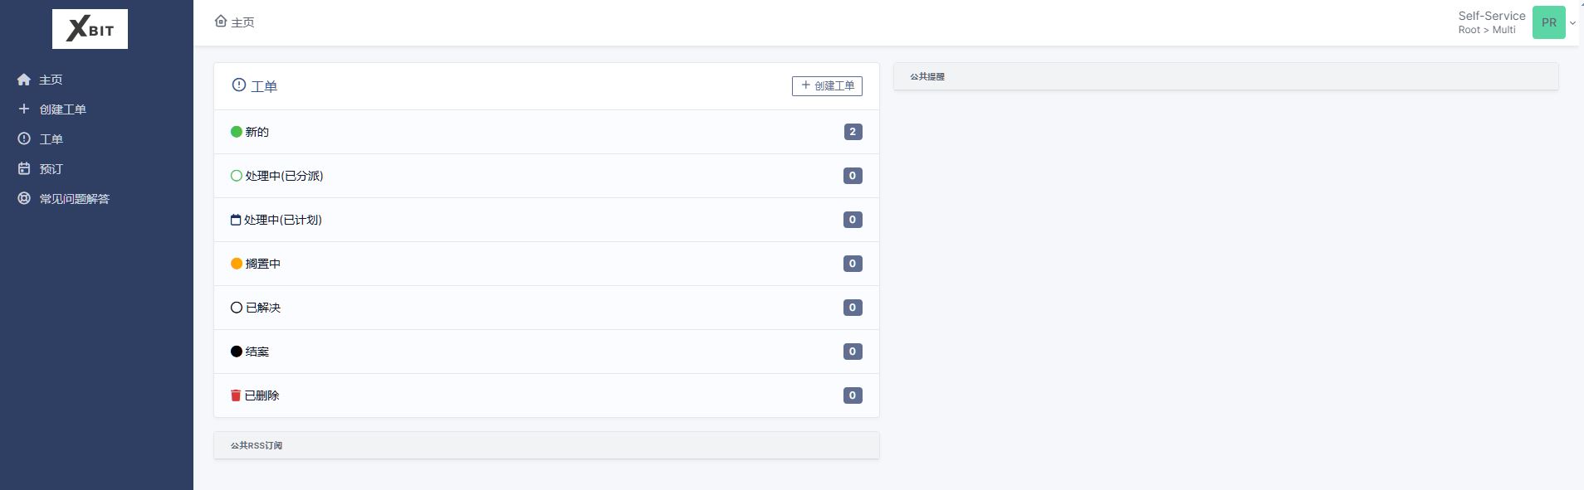
Task: Click the count badge 2 for 新的
Action: pyautogui.click(x=853, y=131)
